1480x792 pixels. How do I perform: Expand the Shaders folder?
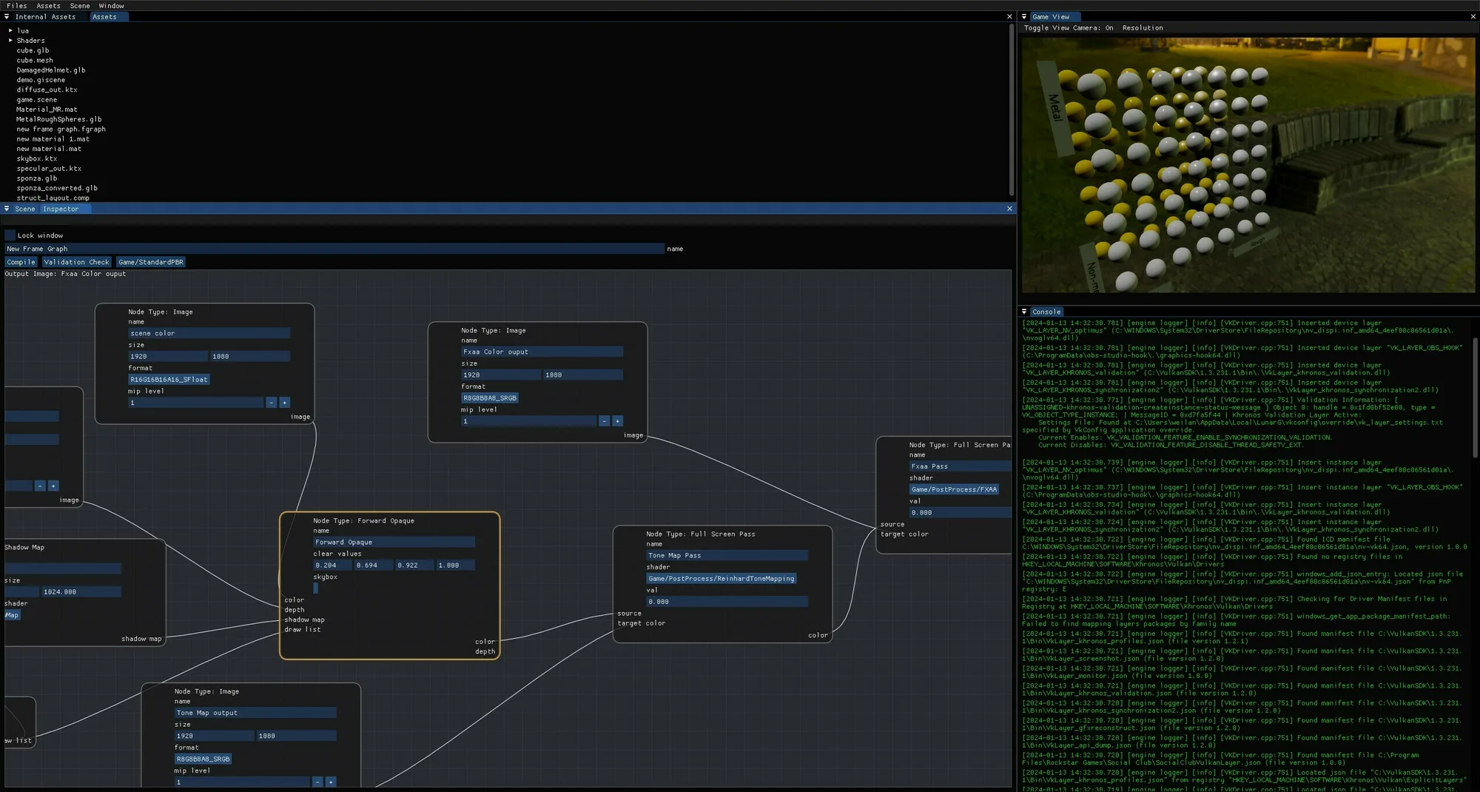coord(10,41)
